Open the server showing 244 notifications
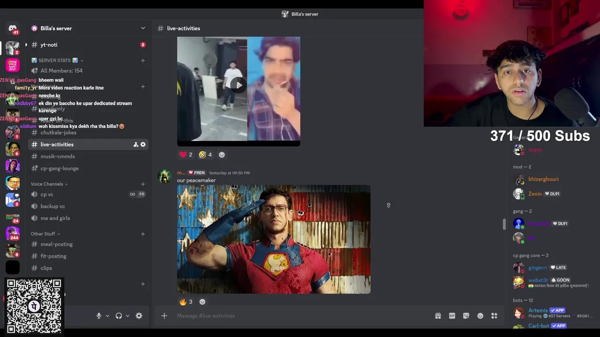 13,233
